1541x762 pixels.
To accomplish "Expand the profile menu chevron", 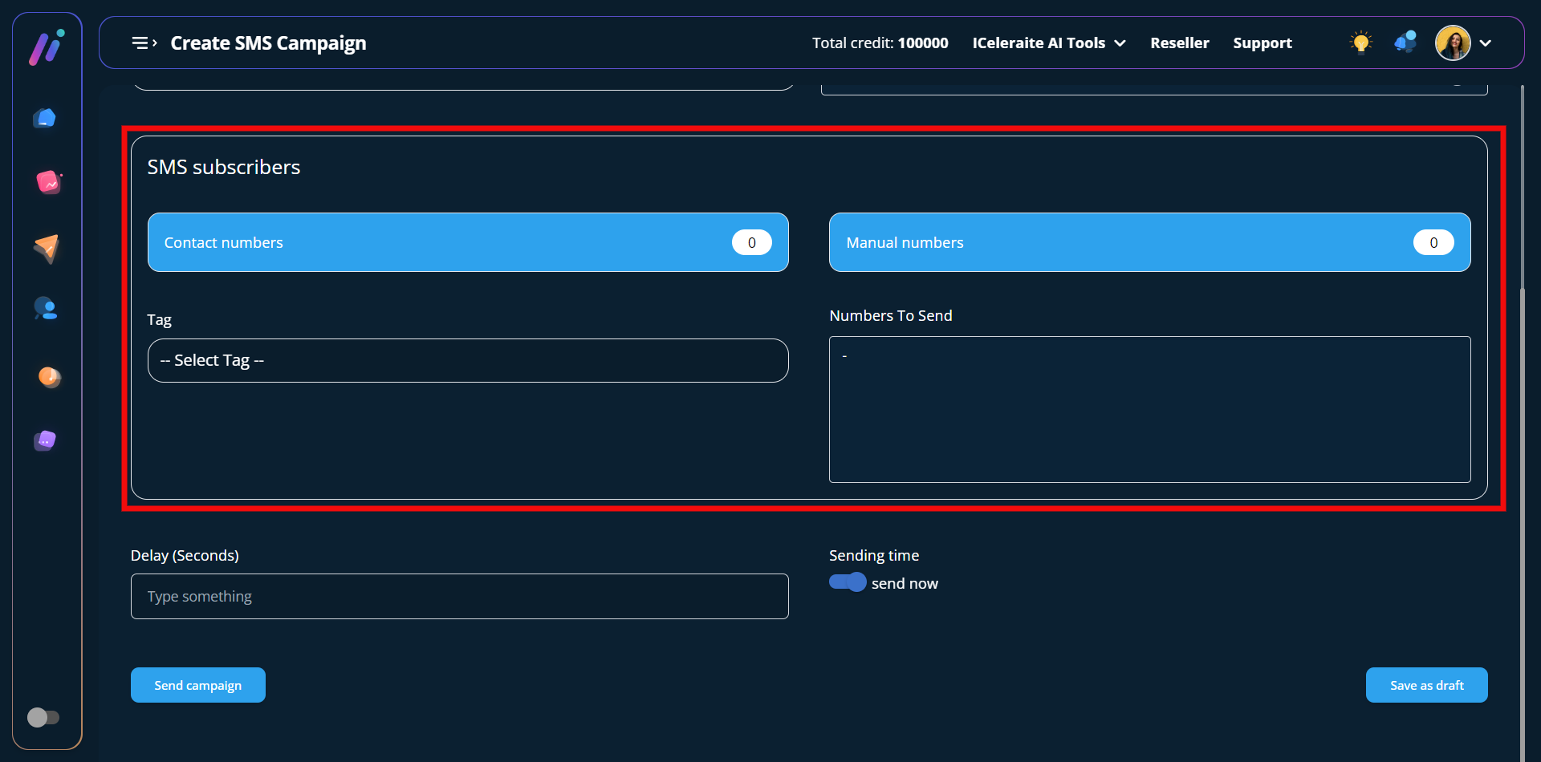I will pyautogui.click(x=1486, y=43).
